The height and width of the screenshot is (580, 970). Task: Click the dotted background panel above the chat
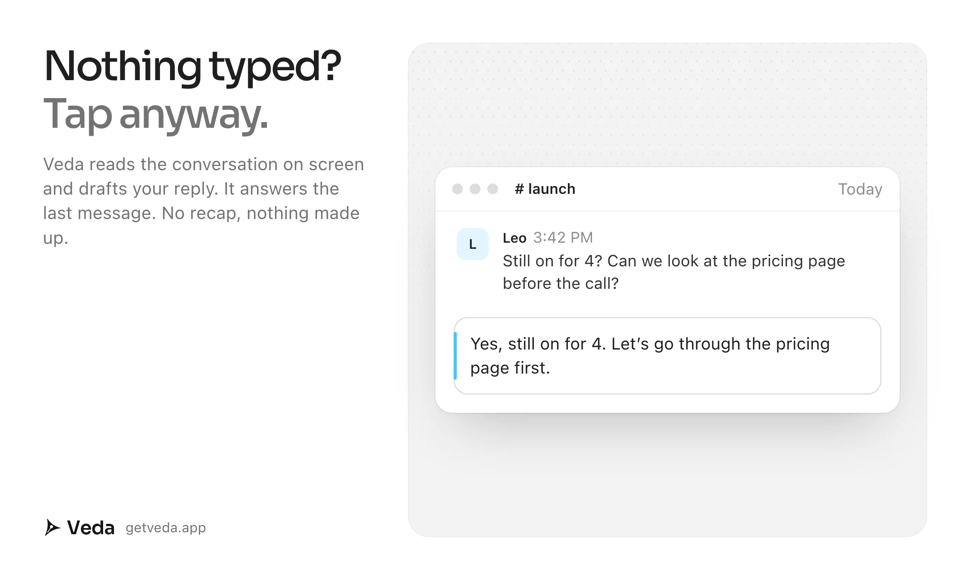(667, 105)
